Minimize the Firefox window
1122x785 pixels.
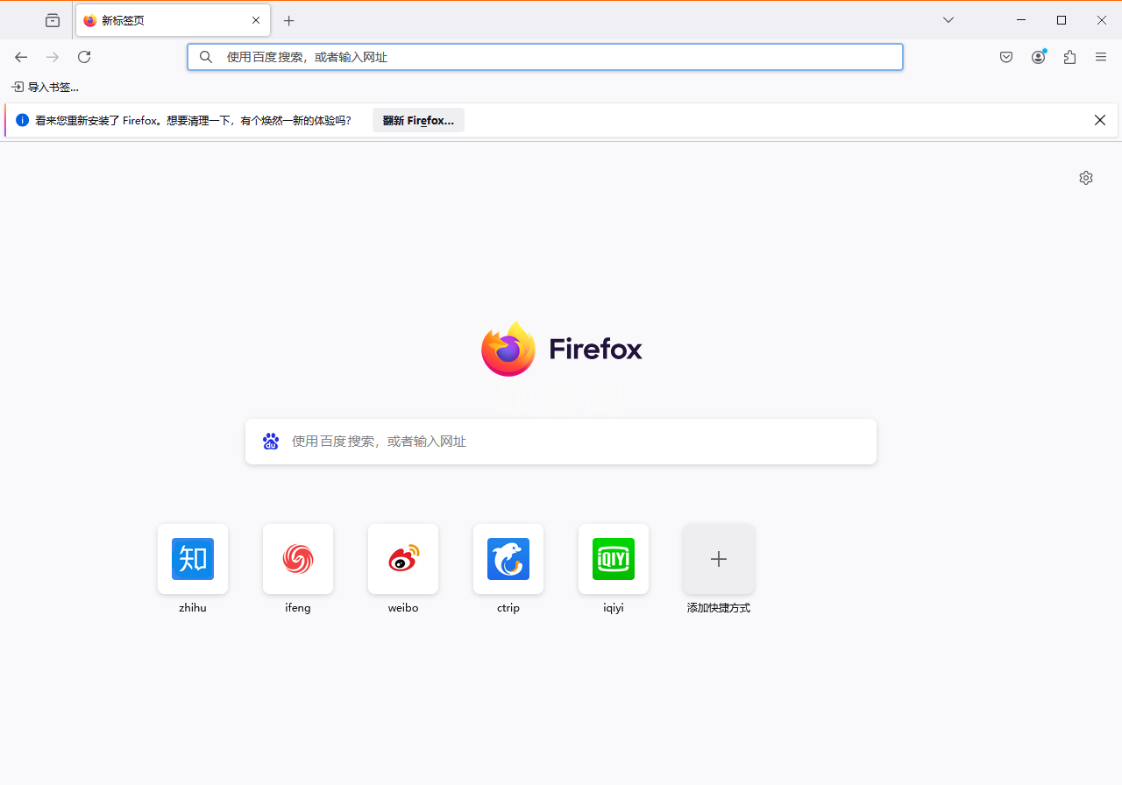[x=1021, y=20]
